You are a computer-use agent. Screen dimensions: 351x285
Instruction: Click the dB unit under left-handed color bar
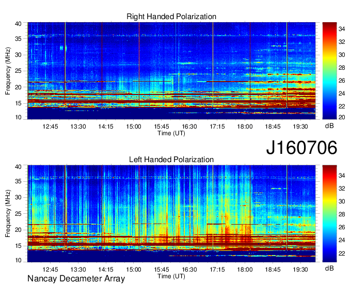coord(329,268)
